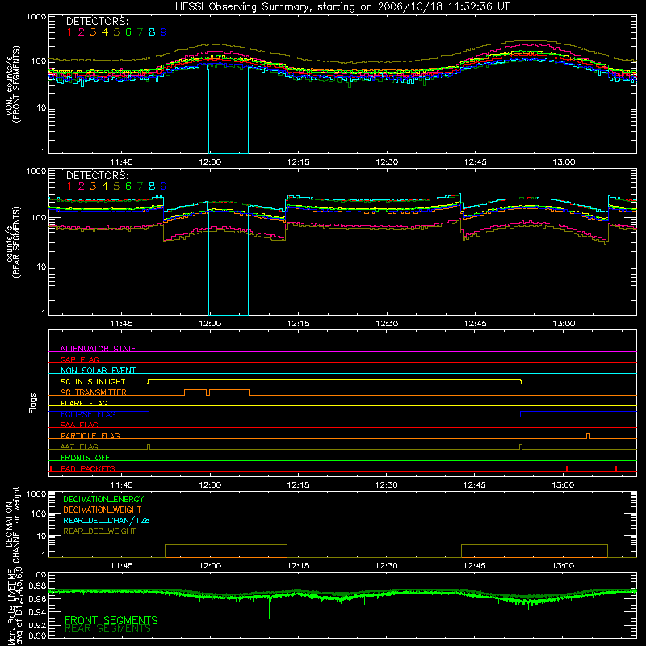Click the AAZ_FLAG label
The width and height of the screenshot is (646, 646).
click(x=79, y=447)
